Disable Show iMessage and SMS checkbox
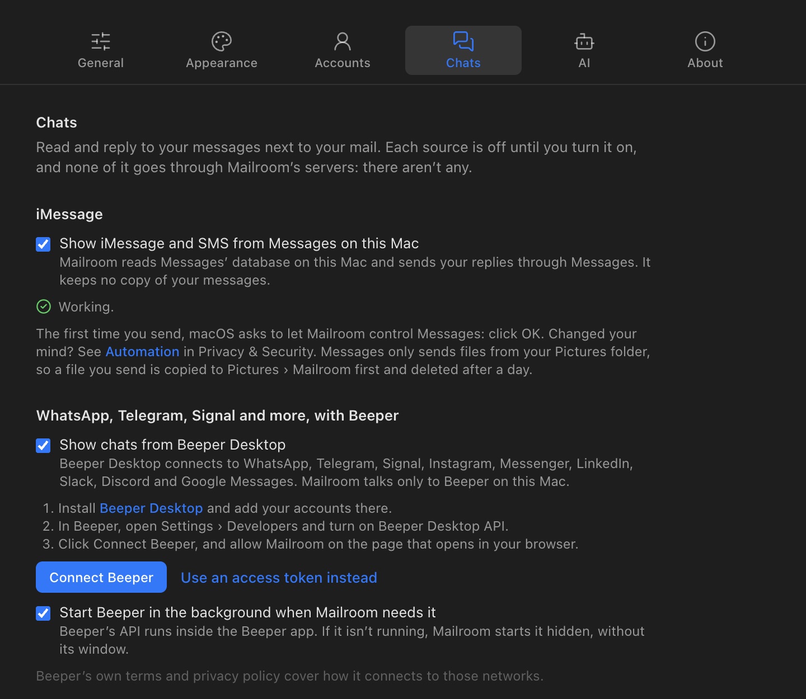The height and width of the screenshot is (699, 806). pyautogui.click(x=43, y=244)
